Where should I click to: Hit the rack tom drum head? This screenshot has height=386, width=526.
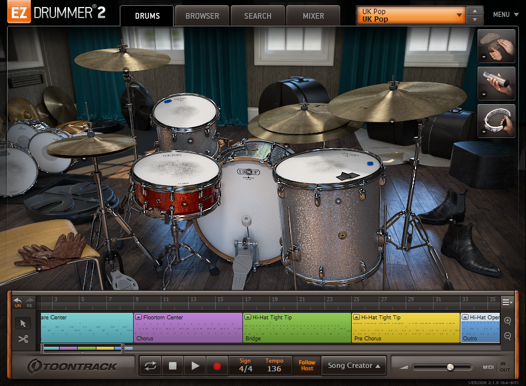pos(185,112)
